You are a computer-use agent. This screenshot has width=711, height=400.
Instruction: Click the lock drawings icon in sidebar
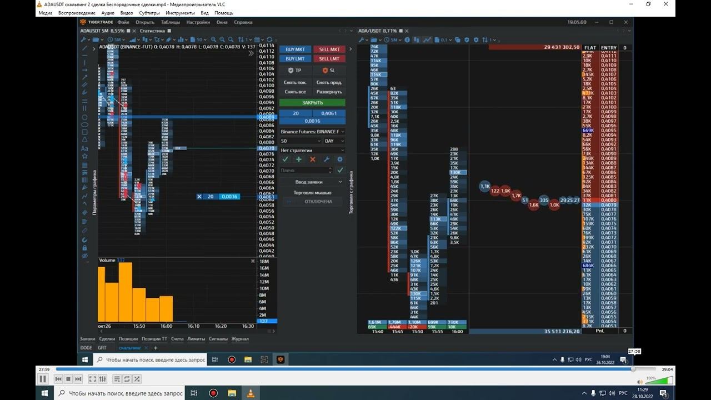coord(84,248)
